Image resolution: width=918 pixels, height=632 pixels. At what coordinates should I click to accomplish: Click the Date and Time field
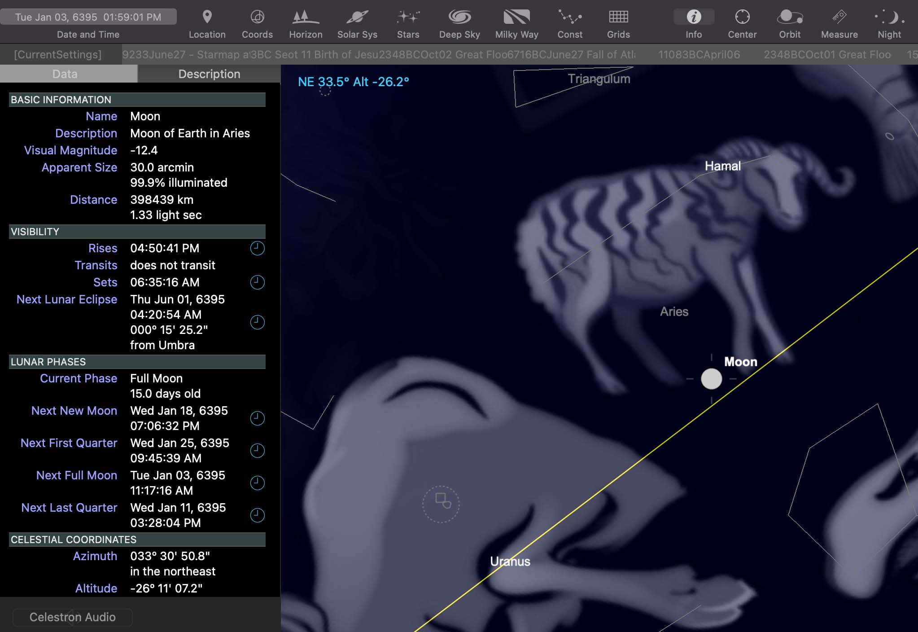pyautogui.click(x=88, y=17)
